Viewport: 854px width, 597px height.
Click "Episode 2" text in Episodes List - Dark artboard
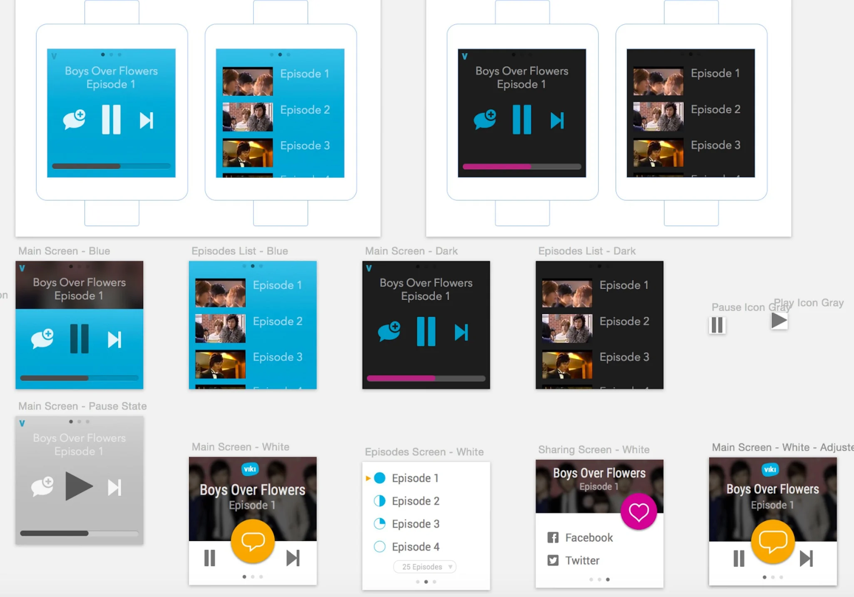[x=624, y=321]
